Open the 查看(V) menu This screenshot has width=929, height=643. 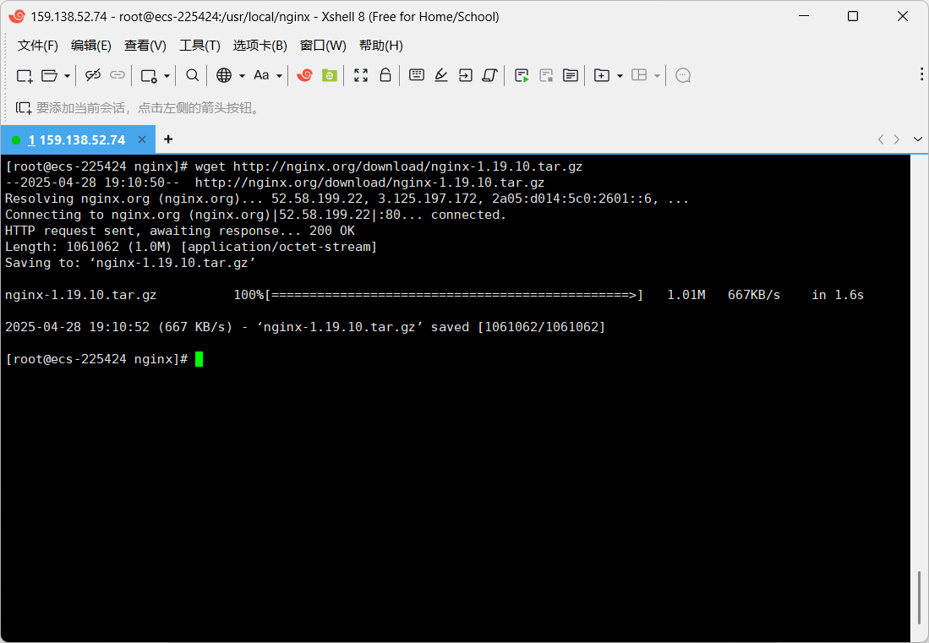[x=145, y=46]
